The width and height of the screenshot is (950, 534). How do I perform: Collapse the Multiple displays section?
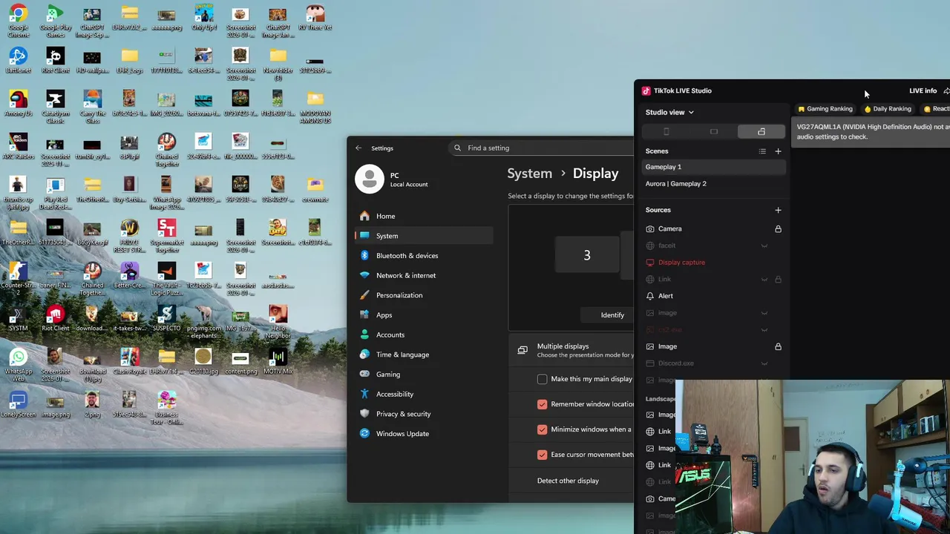click(x=571, y=350)
